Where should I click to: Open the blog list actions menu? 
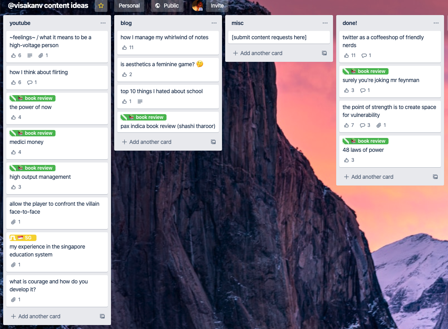click(214, 23)
